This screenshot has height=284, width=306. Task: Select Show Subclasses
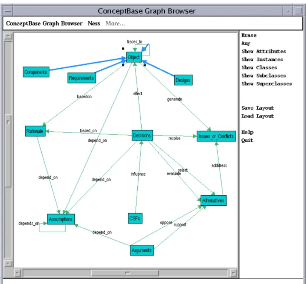tap(264, 76)
